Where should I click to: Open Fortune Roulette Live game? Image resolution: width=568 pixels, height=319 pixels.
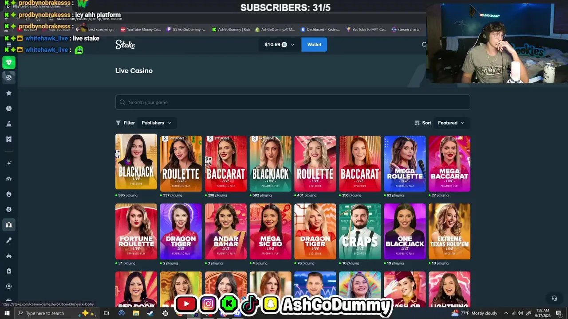[136, 231]
